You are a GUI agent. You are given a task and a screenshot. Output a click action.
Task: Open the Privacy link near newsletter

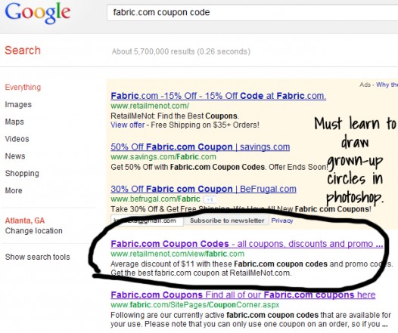pos(282,220)
